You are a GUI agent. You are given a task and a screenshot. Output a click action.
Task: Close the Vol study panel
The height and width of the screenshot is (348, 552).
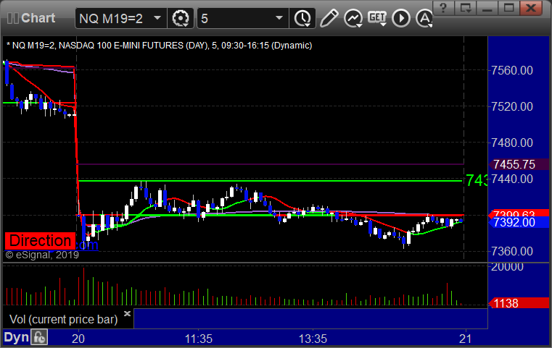click(127, 314)
